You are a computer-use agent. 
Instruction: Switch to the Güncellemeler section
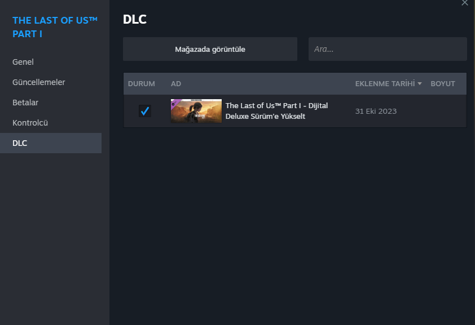coord(39,82)
